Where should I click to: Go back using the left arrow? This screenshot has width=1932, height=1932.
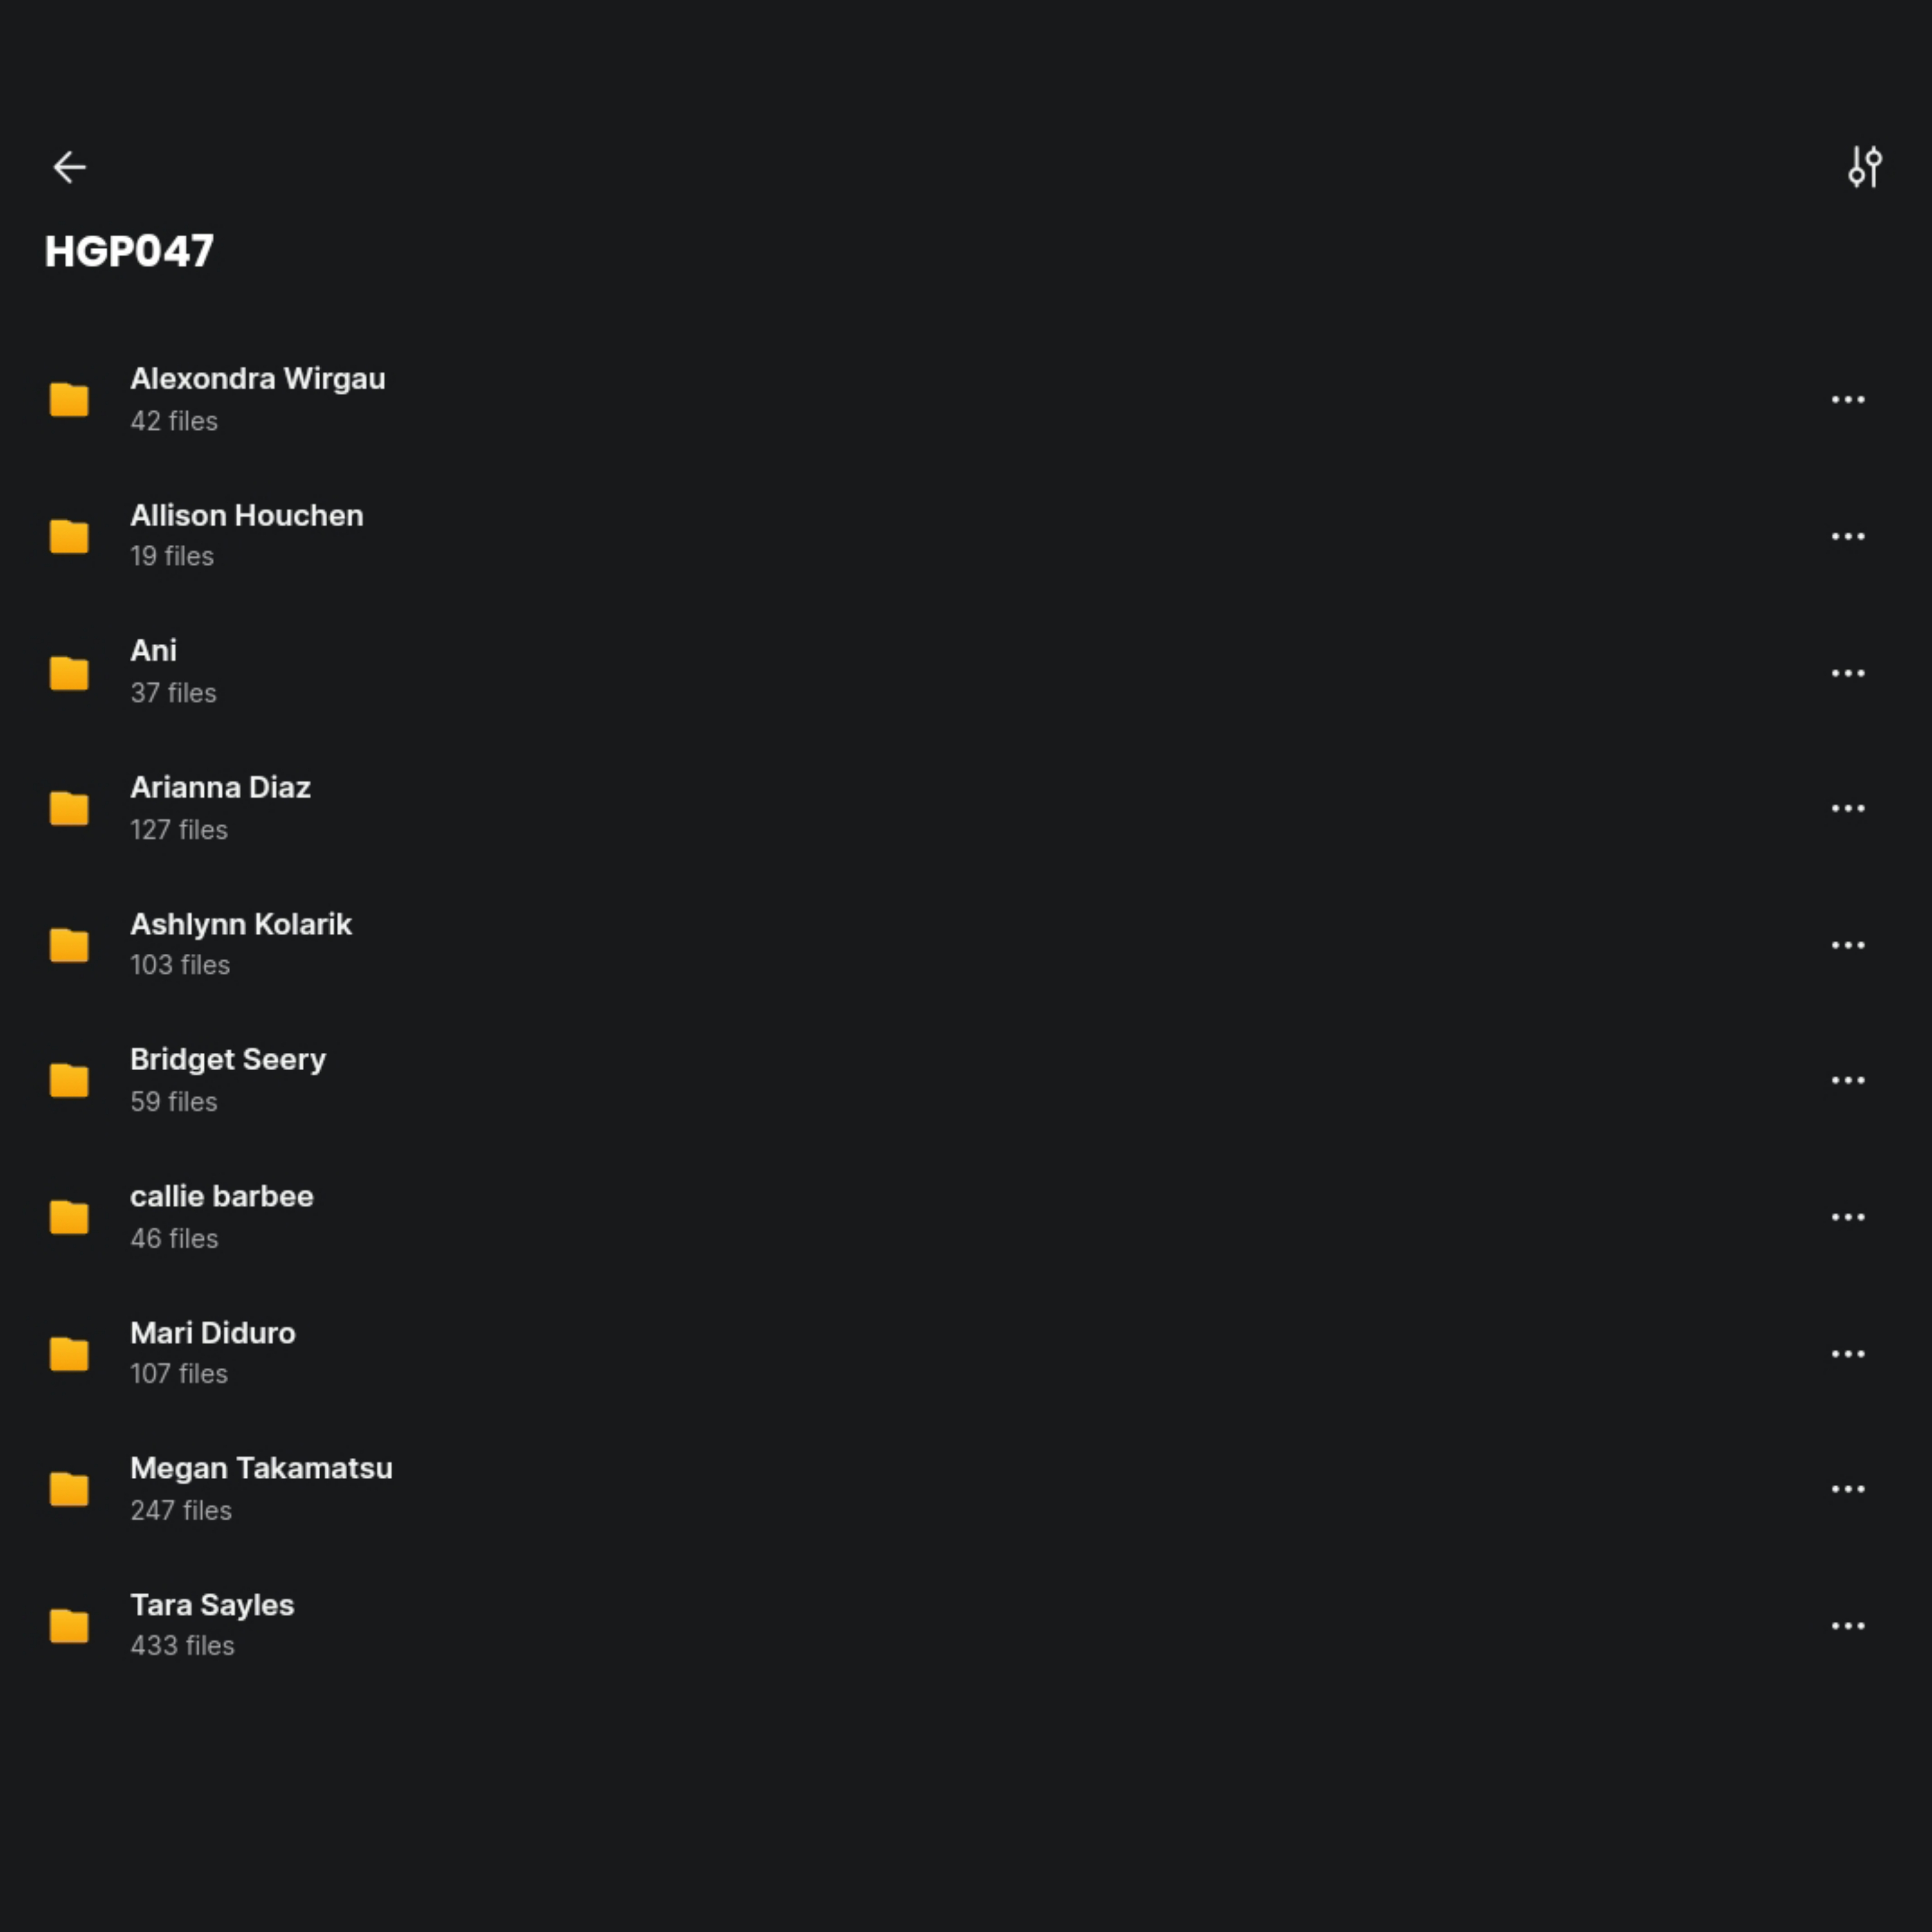[x=69, y=167]
